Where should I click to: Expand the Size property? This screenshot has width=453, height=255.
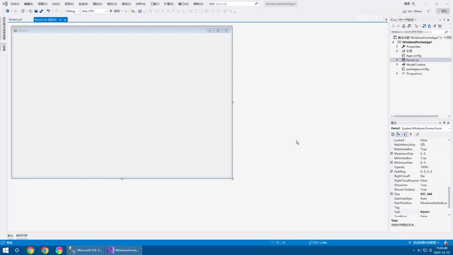coord(391,194)
